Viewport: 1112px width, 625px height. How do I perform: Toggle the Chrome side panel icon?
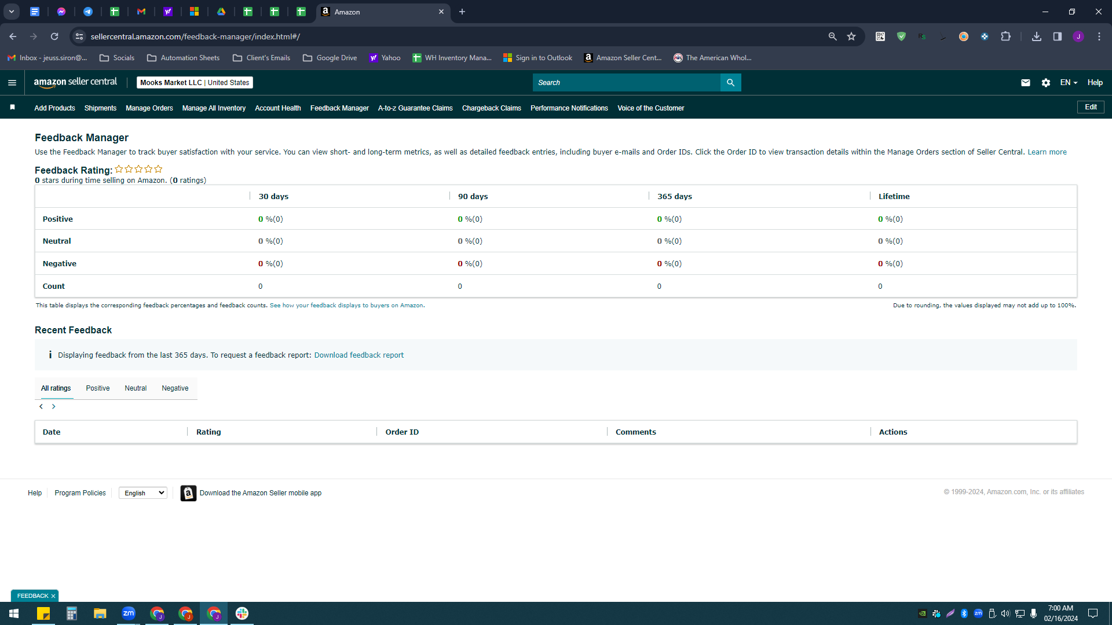click(1058, 36)
